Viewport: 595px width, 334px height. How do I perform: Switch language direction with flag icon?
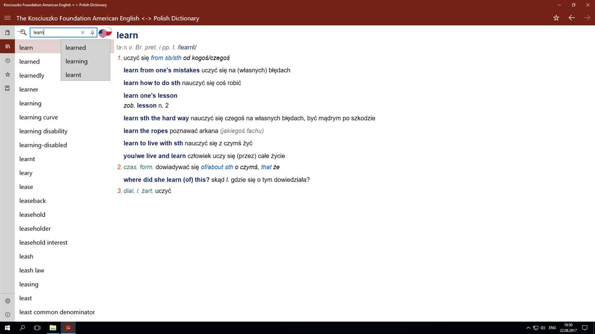coord(105,32)
